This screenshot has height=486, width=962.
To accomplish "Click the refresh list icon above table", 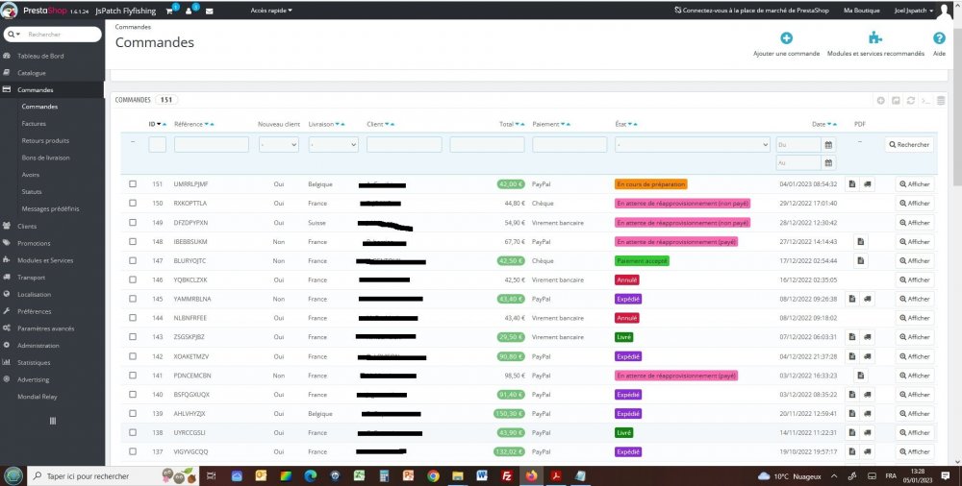I will point(910,101).
